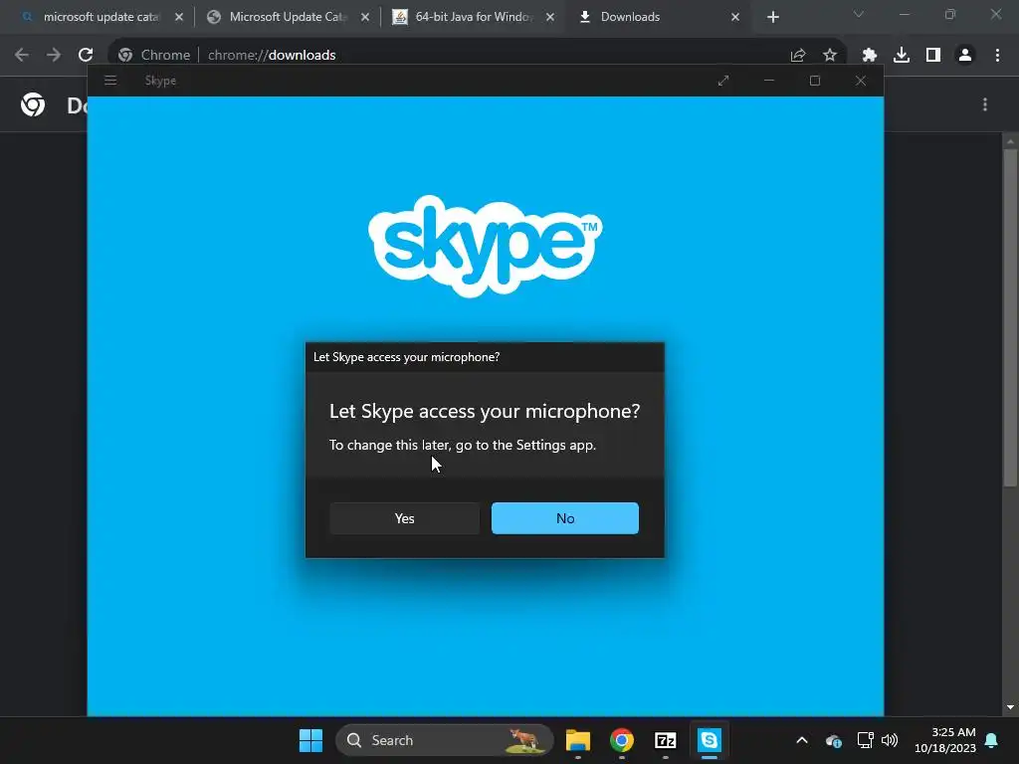Screen dimensions: 1019x764
Task: Open notifications bell icon
Action: click(992, 740)
